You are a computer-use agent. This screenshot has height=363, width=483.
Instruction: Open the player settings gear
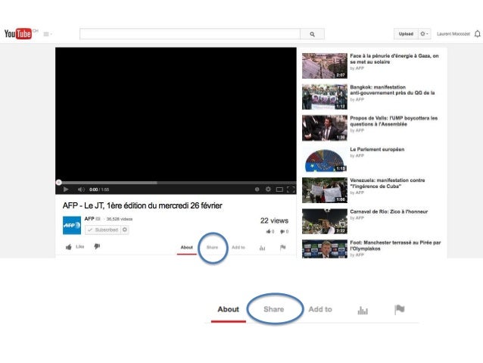click(268, 189)
